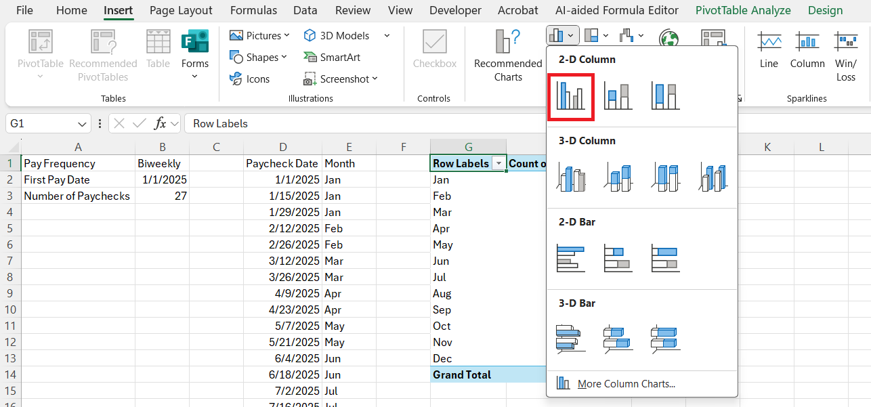
Task: Pick the 100% Stacked Bar 2-D chart
Action: tap(665, 259)
